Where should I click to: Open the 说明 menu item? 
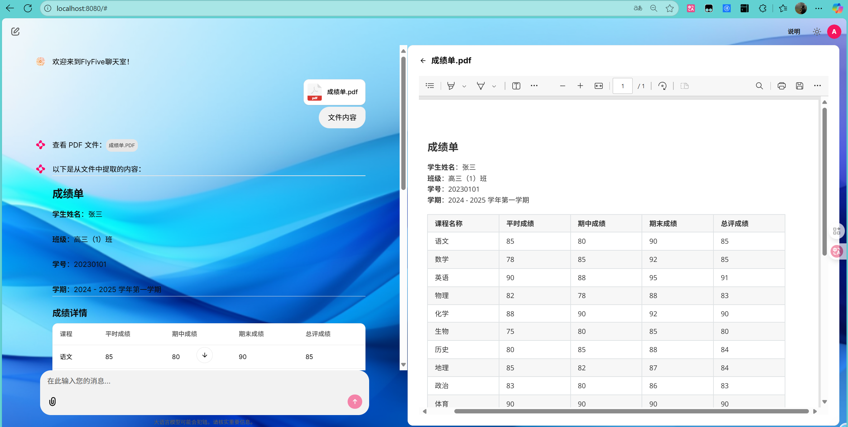point(794,31)
